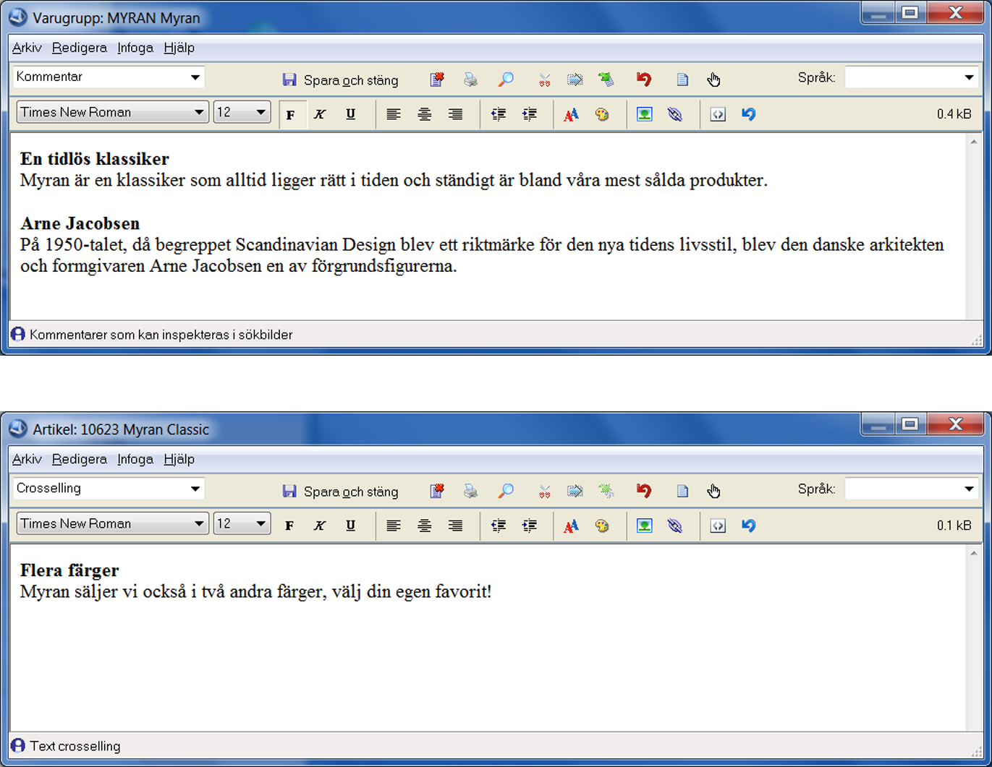The image size is (992, 767).
Task: Click Spara och stäng in Artikel window
Action: coord(340,491)
